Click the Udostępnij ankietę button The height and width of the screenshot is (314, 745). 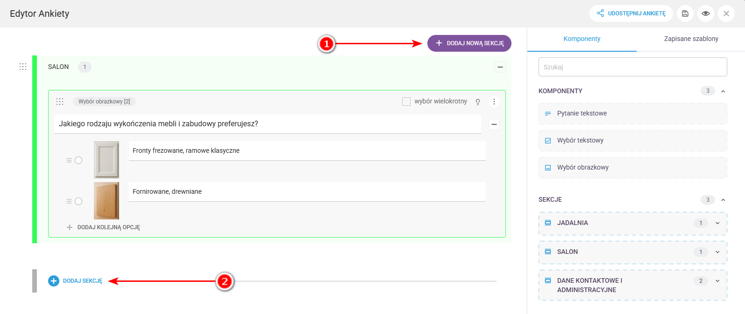631,14
